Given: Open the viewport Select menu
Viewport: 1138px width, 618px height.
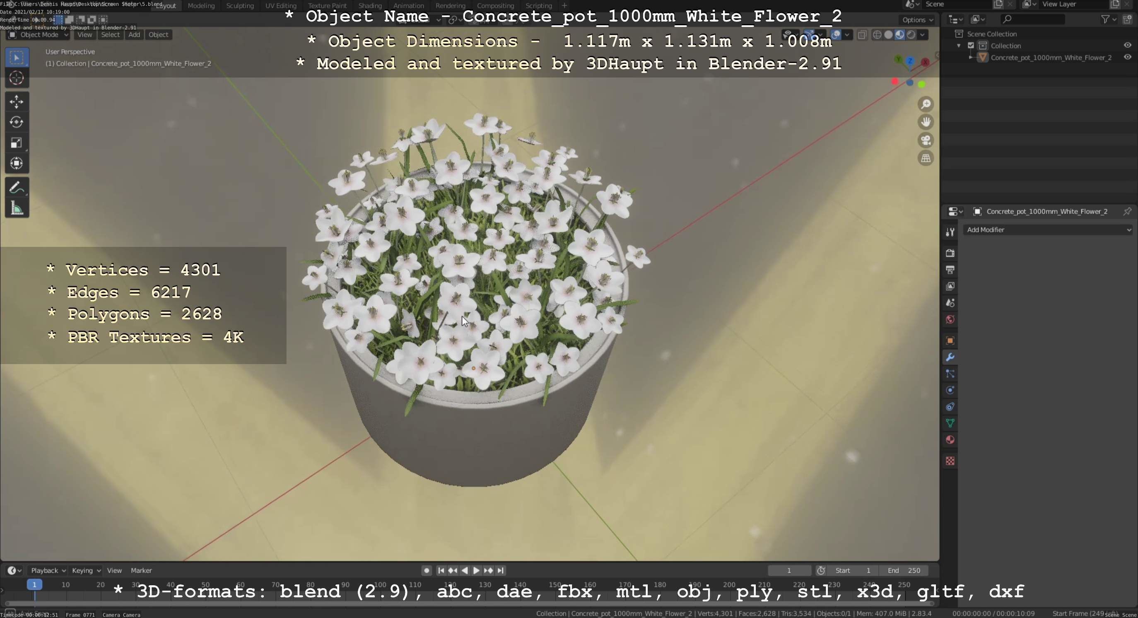Looking at the screenshot, I should click(111, 35).
